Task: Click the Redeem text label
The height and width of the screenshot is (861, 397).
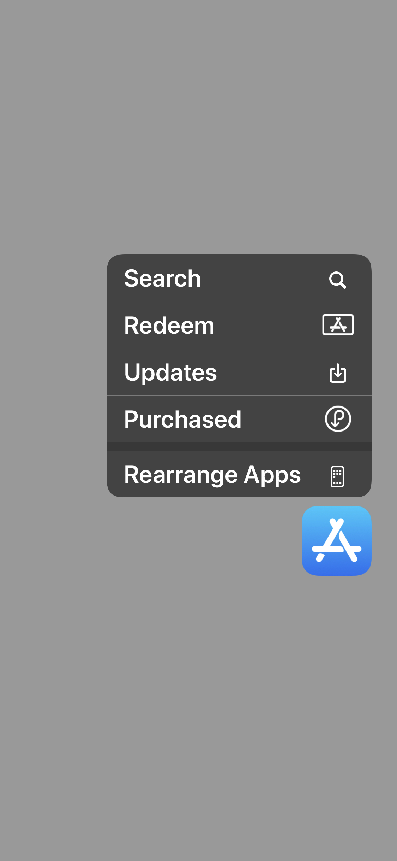Action: tap(169, 326)
